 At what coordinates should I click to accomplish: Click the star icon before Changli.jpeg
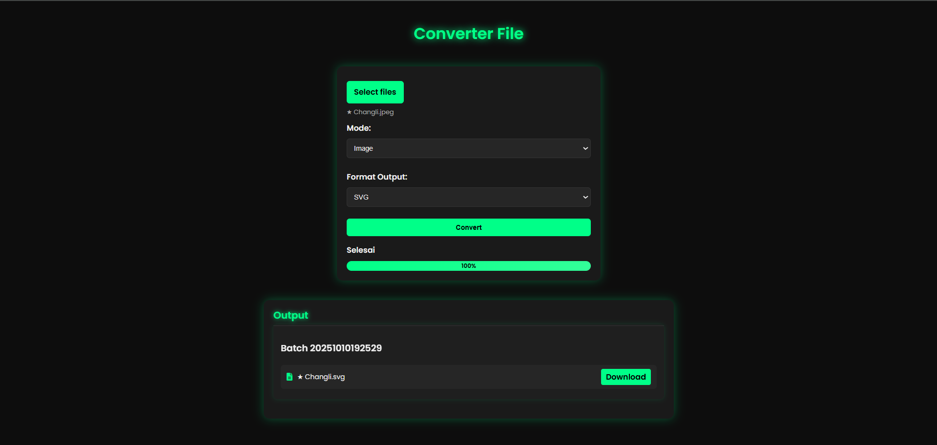349,112
